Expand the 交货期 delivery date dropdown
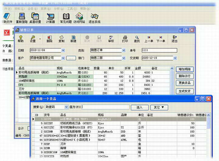The height and width of the screenshot is (161, 219). pyautogui.click(x=175, y=58)
